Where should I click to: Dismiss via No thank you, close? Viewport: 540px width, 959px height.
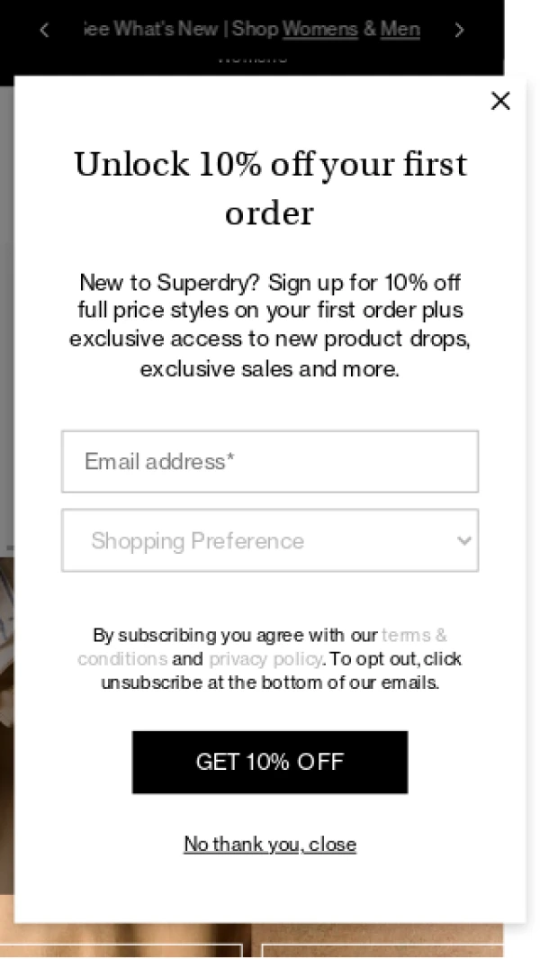(270, 844)
